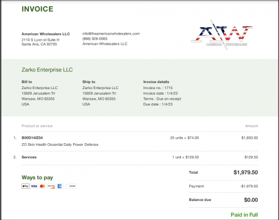Image resolution: width=279 pixels, height=220 pixels.
Task: Click the AW American Wholesalers logo
Action: click(222, 35)
